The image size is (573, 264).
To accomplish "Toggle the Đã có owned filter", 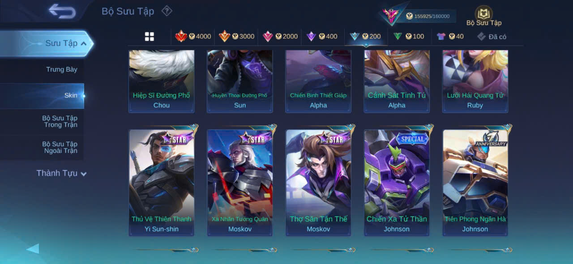I will [492, 37].
